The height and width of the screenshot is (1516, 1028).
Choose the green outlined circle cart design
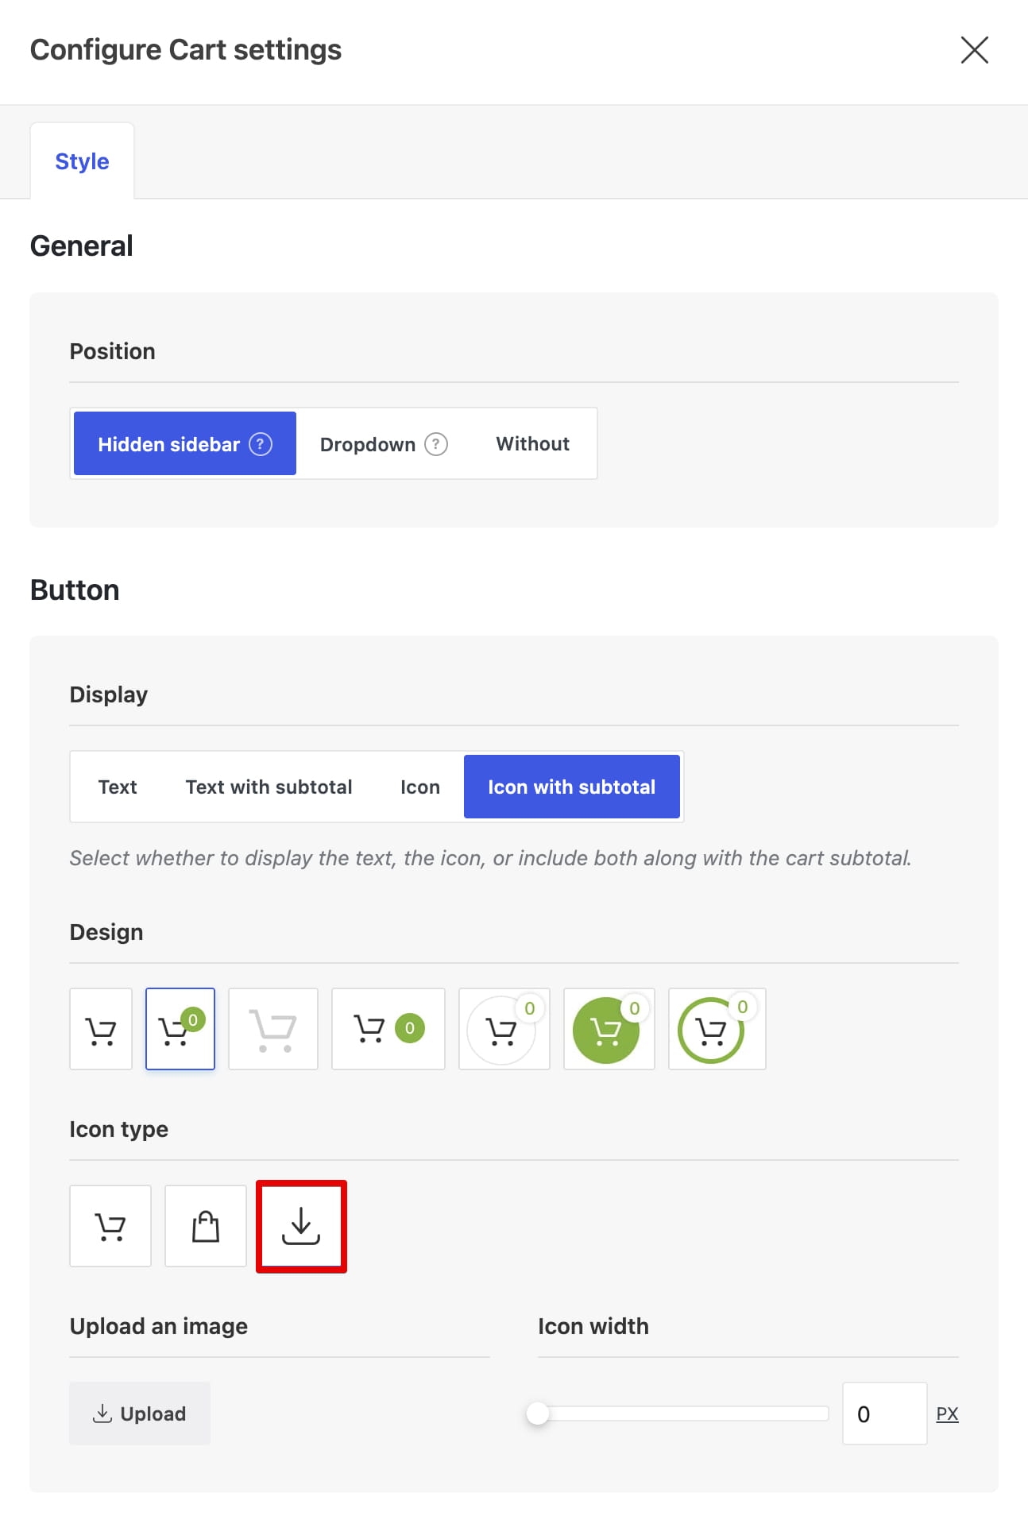tap(717, 1029)
